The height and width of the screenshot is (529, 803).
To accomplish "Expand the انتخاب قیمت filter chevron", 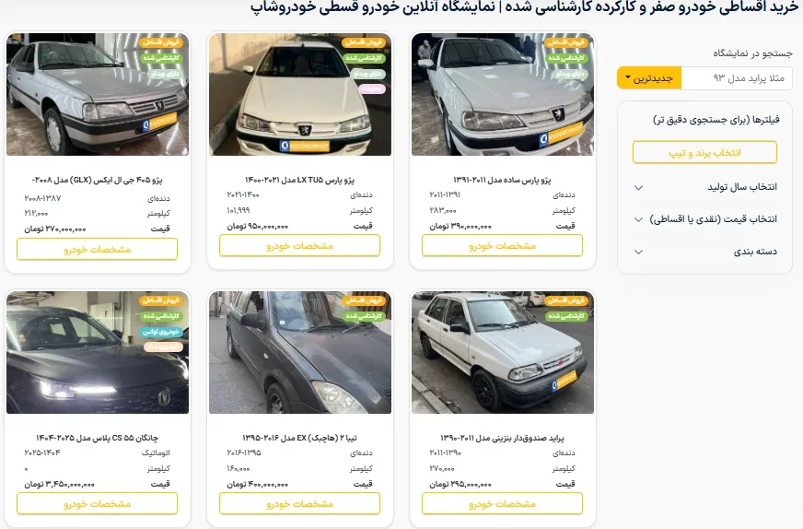I will [x=638, y=219].
